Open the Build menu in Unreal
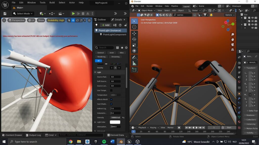This screenshot has width=259, height=145. click(x=52, y=3)
